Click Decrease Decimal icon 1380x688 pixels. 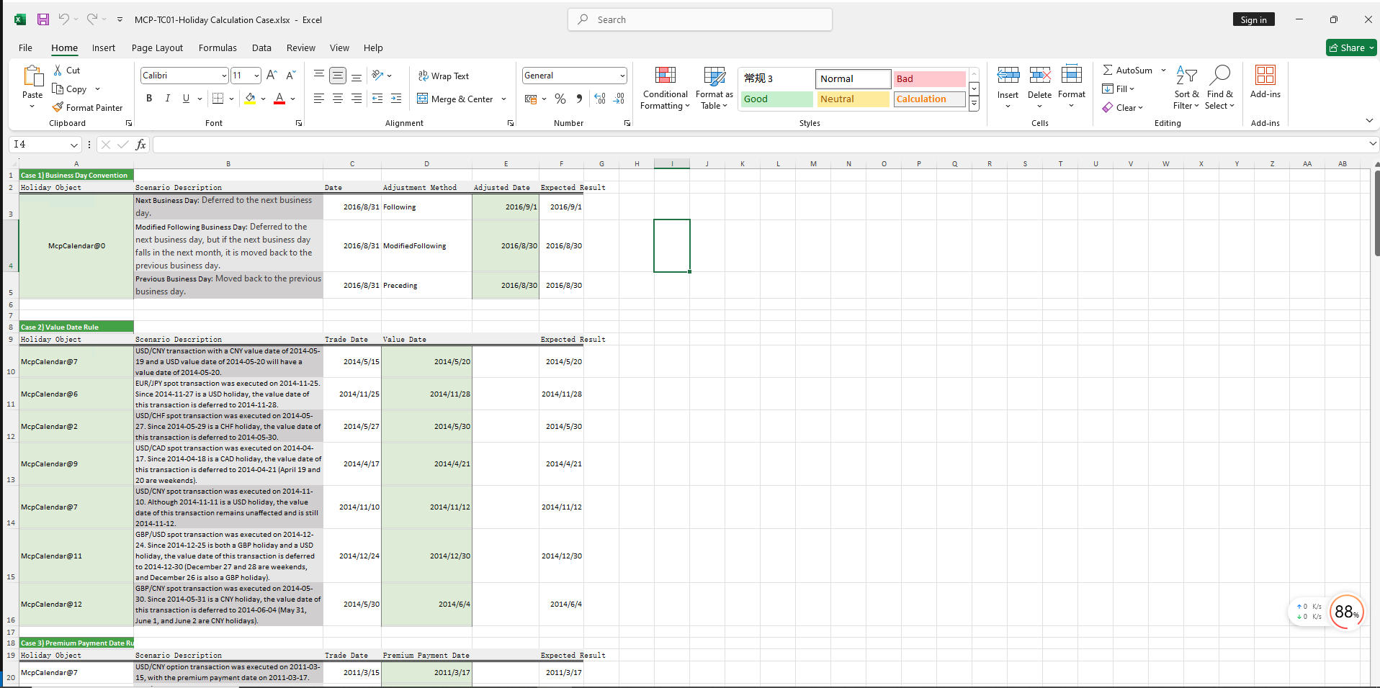619,99
